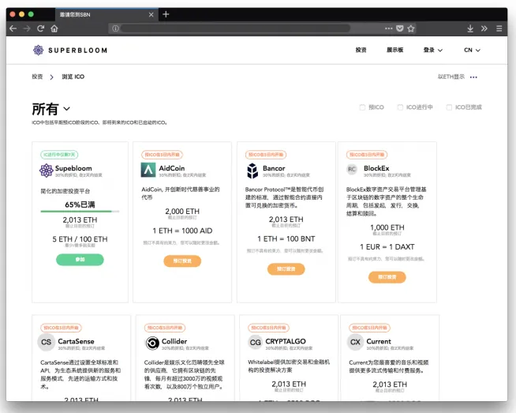Click the Current CX avatar icon
Viewport: 516px width, 413px height.
355,342
